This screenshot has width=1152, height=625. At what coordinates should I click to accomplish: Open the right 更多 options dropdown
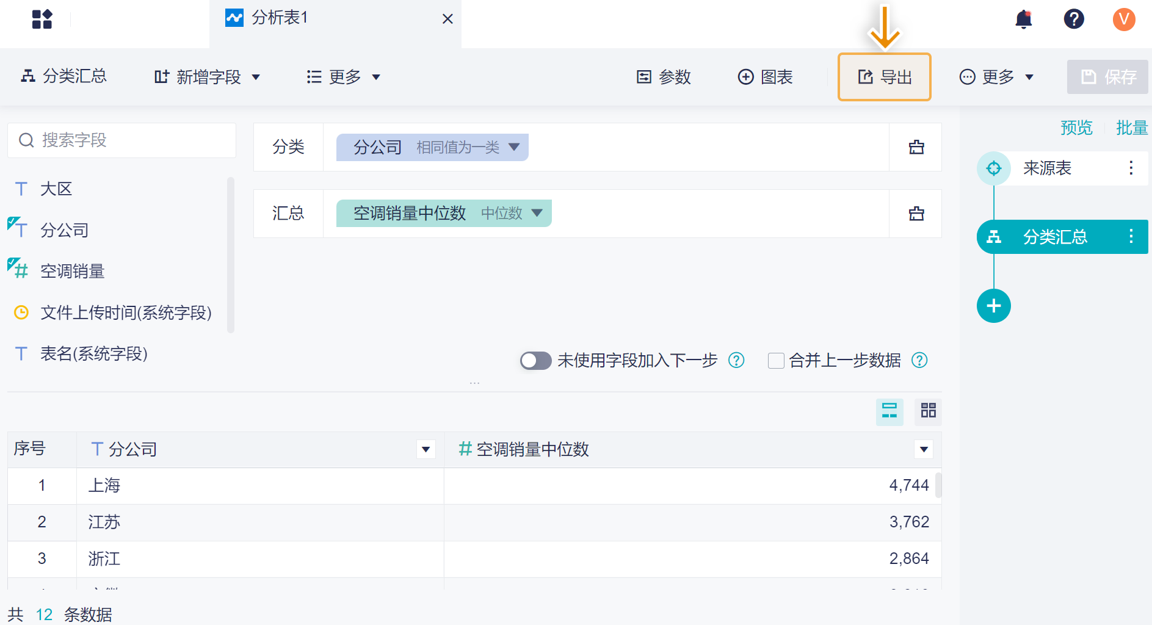coord(997,77)
